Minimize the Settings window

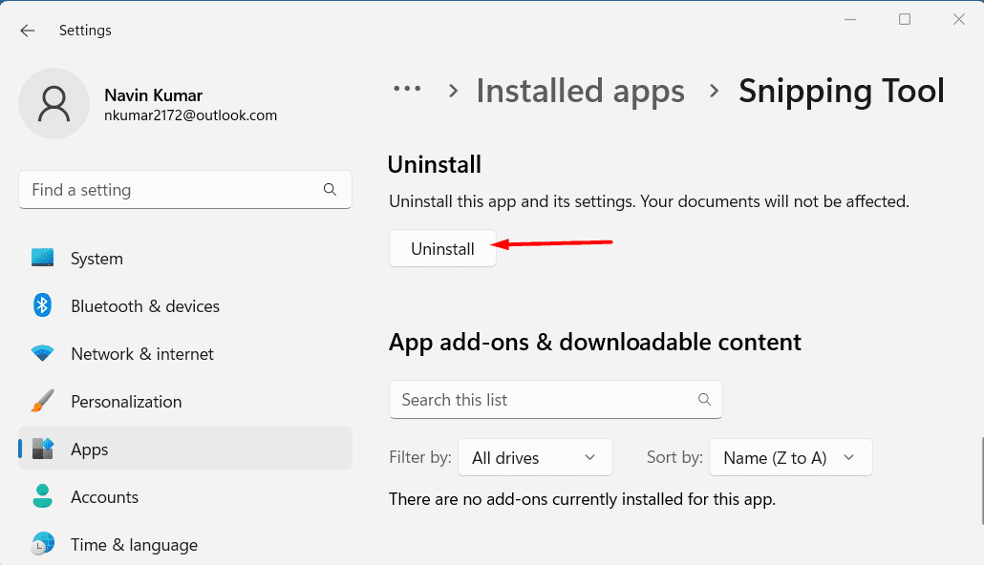pyautogui.click(x=849, y=19)
